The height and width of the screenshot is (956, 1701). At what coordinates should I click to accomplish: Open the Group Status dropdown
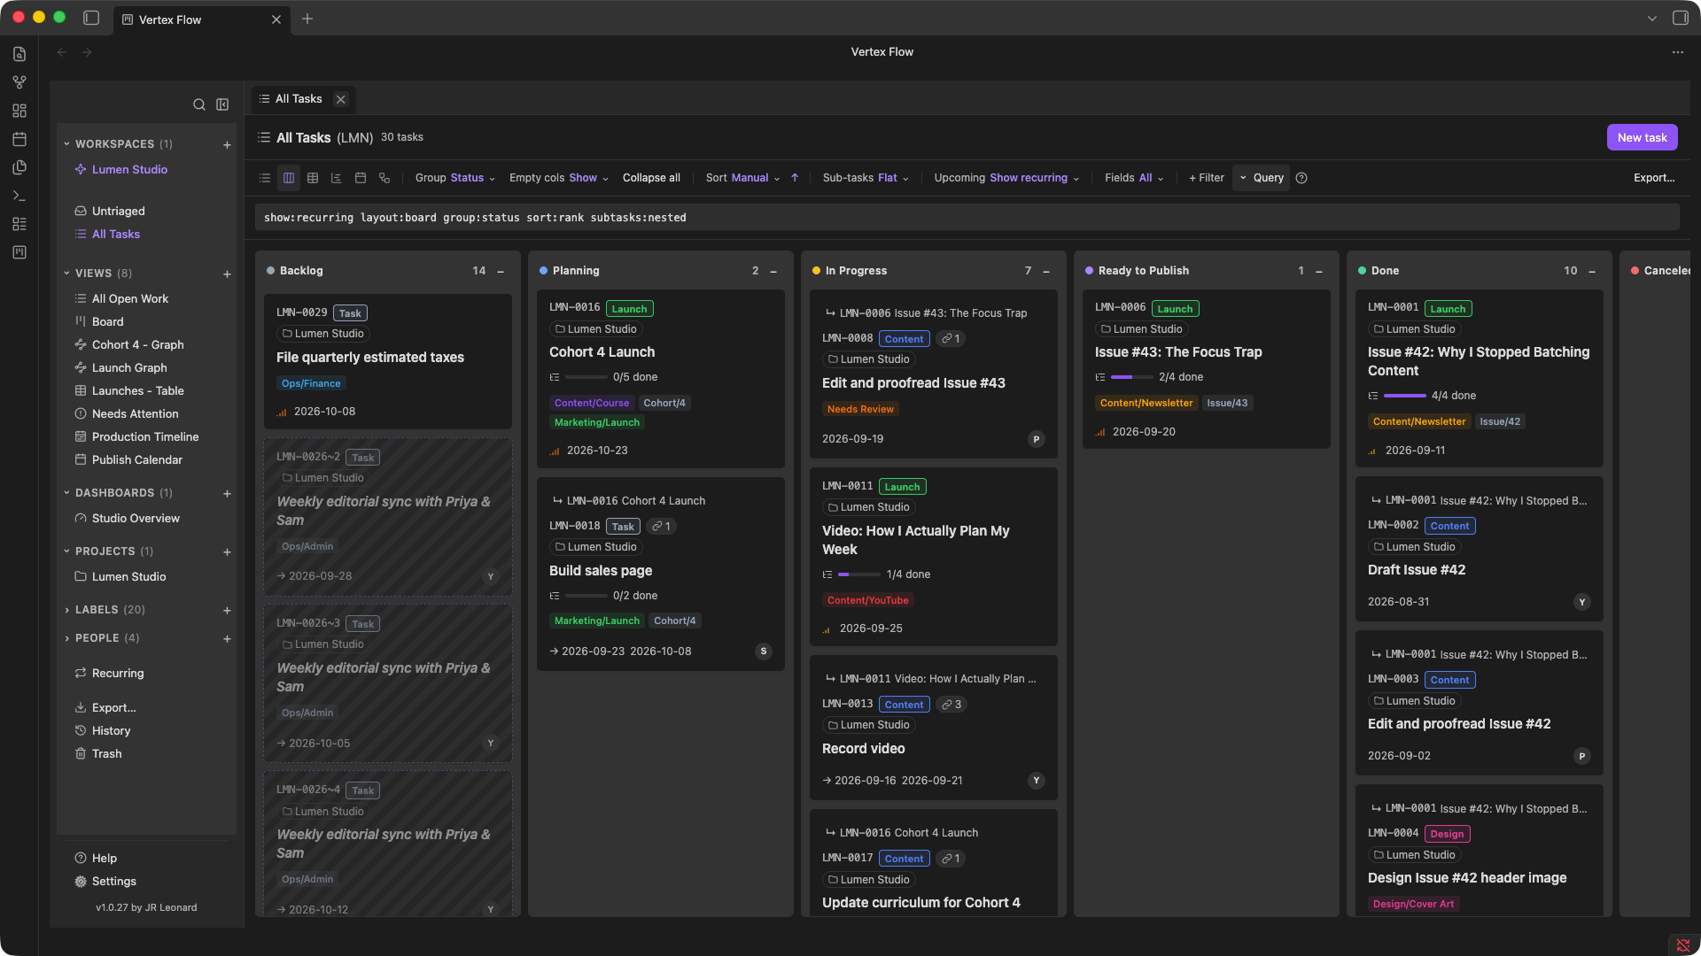(x=455, y=178)
